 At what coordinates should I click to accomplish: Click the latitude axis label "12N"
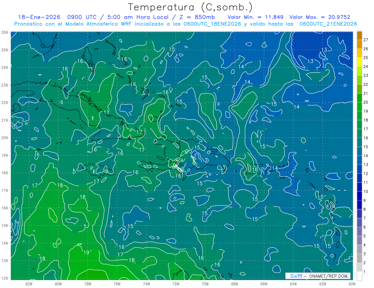click(4, 278)
